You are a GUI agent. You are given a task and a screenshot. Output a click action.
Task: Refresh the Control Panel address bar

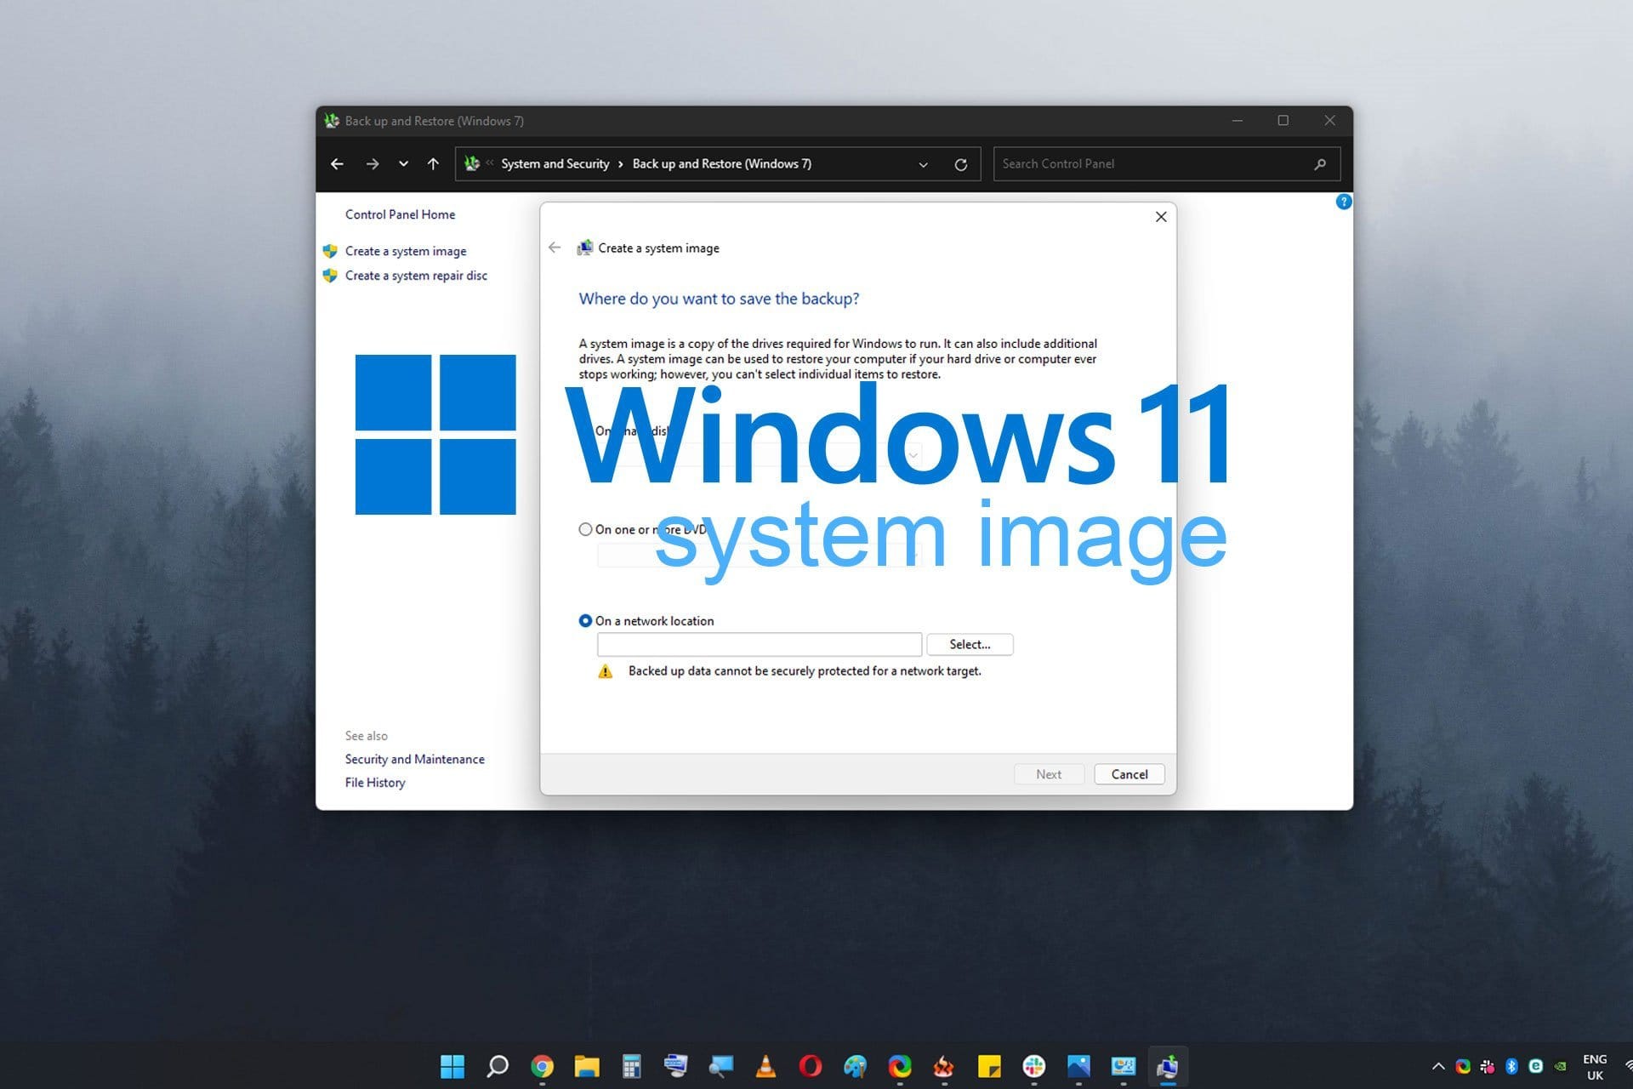pos(961,165)
